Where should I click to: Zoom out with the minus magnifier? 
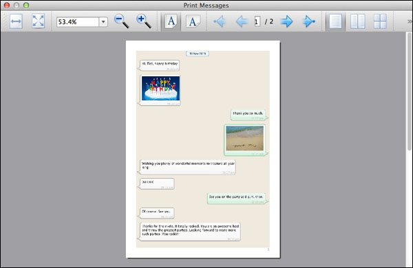(x=121, y=21)
